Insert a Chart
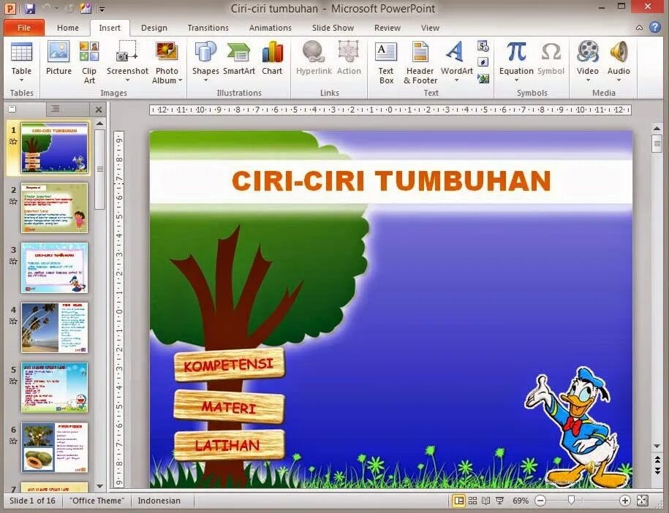This screenshot has width=669, height=513. point(272,58)
